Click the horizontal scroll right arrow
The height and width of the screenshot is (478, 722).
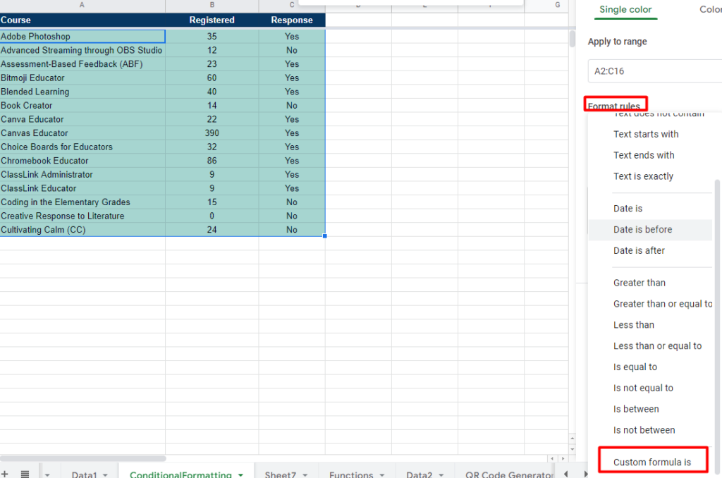tap(563, 459)
